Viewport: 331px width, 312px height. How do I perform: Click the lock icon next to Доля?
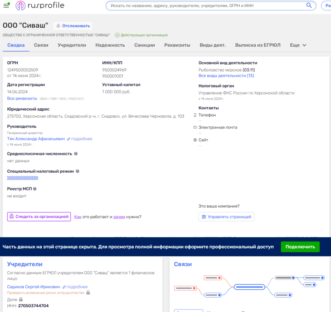21,299
